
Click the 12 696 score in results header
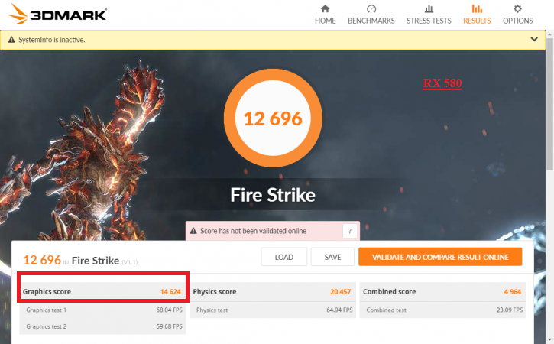[x=42, y=260]
